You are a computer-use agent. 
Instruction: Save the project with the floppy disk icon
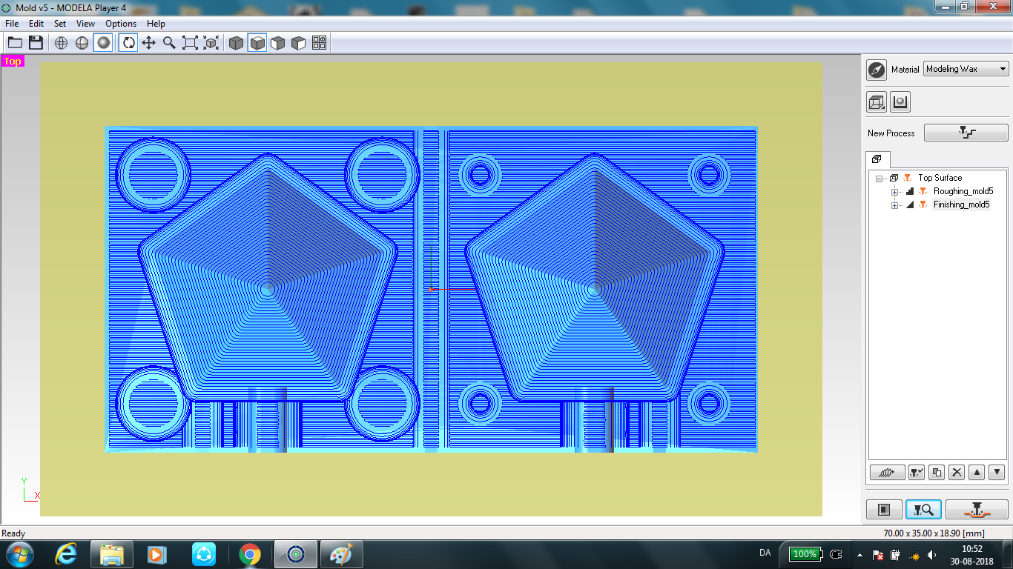click(36, 43)
